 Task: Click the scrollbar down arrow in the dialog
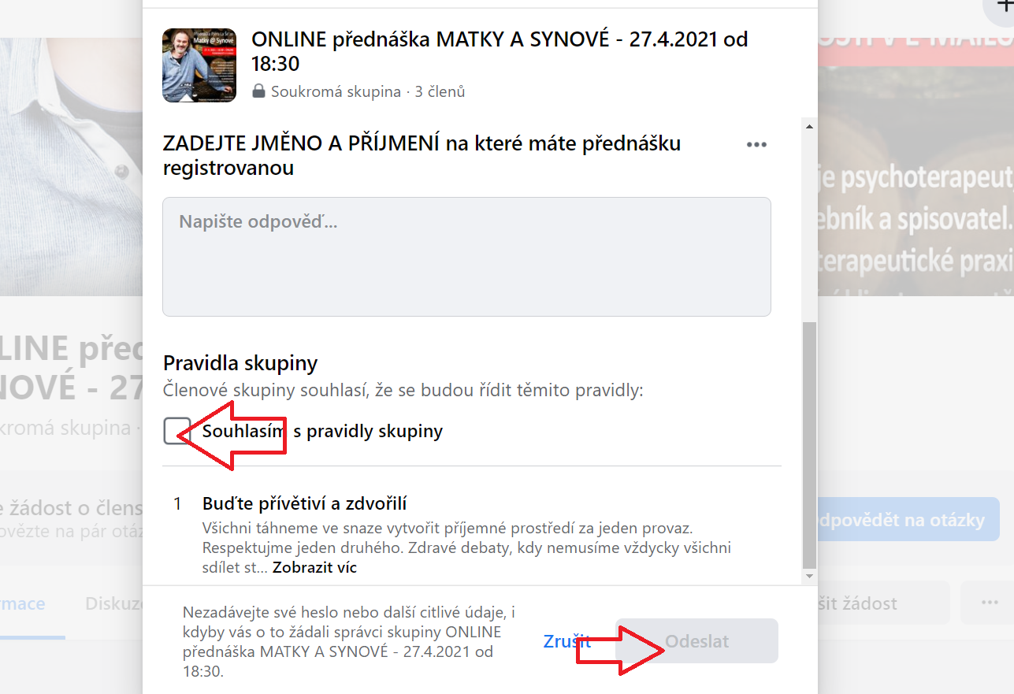(x=808, y=577)
